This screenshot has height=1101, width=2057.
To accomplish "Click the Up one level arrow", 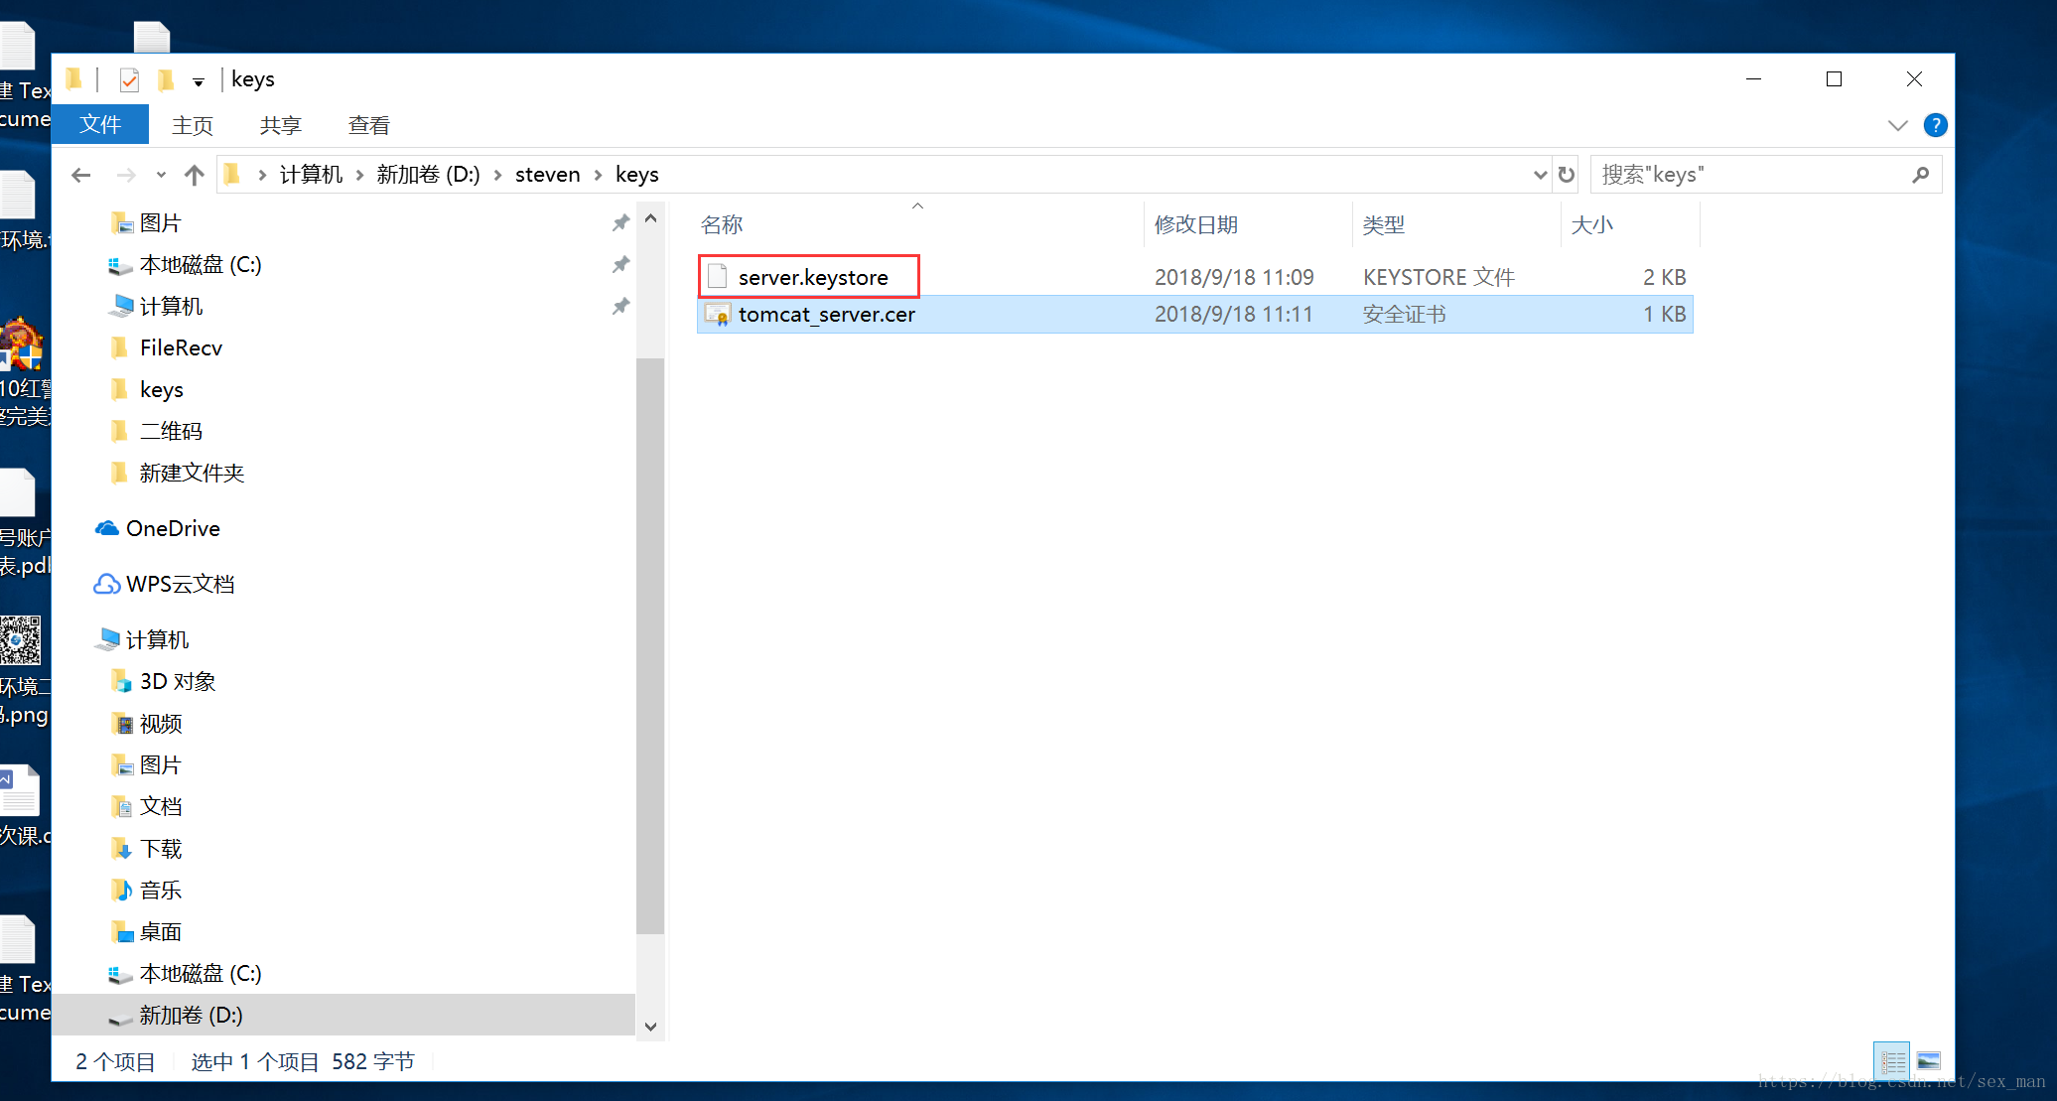I will point(195,174).
